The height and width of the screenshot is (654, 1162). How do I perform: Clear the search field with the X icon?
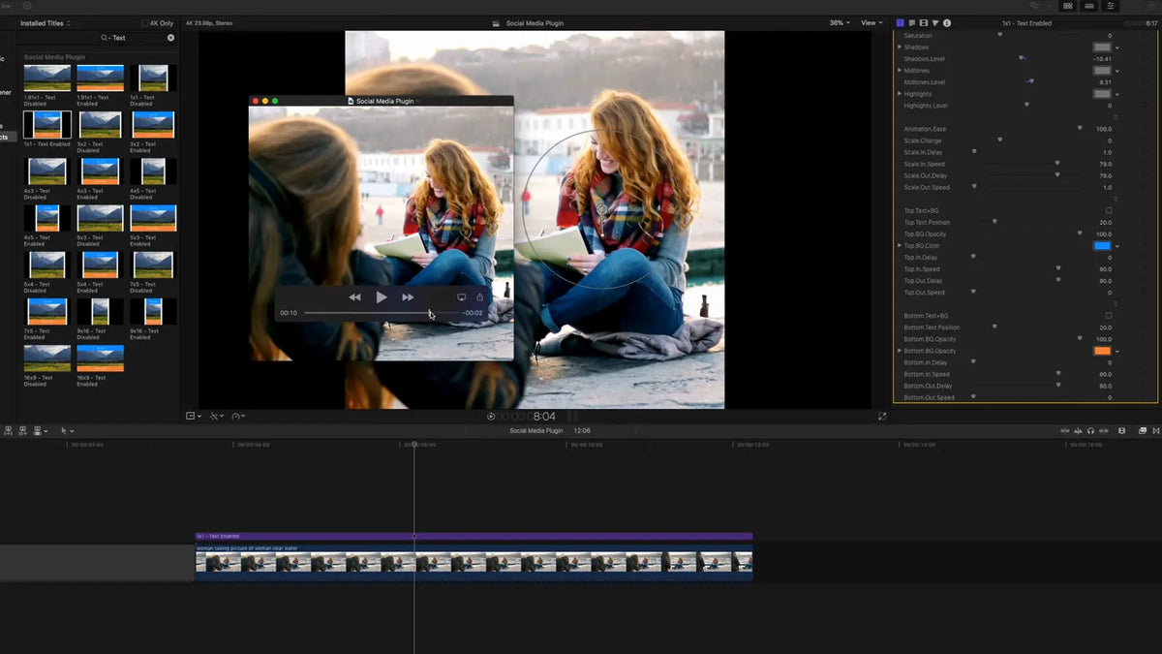coord(171,38)
